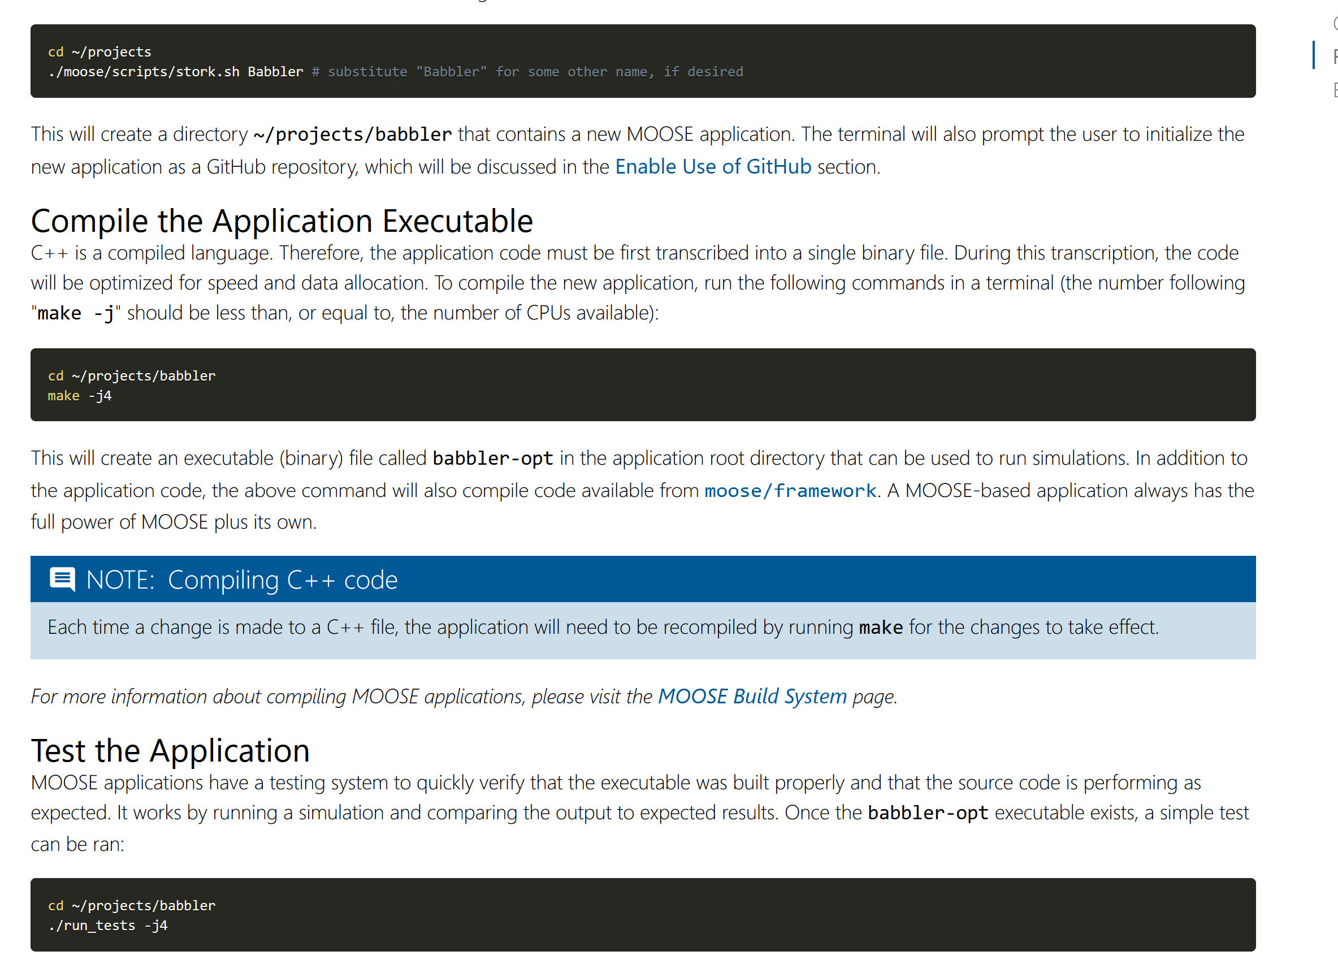
Task: Click the stork.sh Babbler command line
Action: tap(176, 72)
